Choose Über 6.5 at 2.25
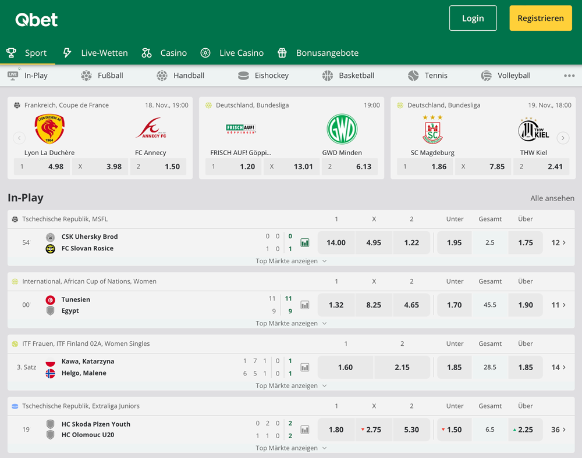The height and width of the screenshot is (458, 582). pyautogui.click(x=525, y=430)
